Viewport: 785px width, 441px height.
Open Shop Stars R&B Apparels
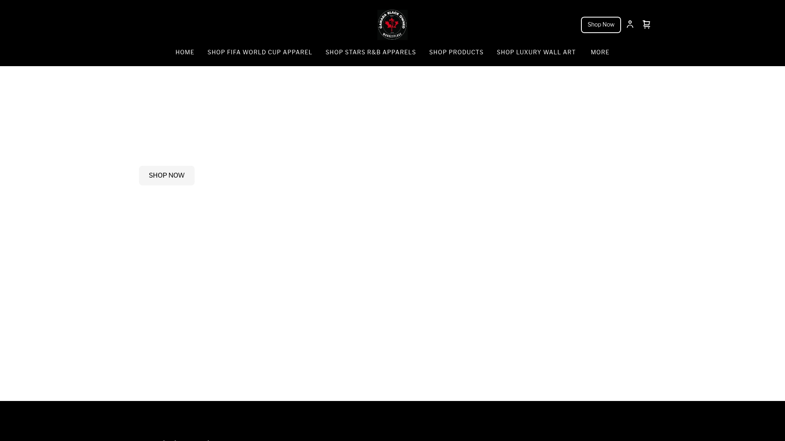[370, 52]
